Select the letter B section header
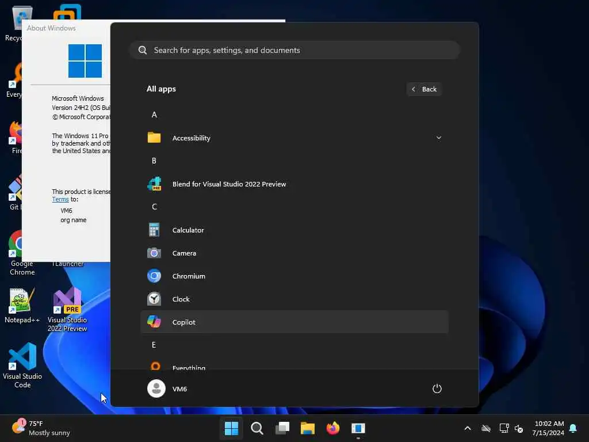589x442 pixels. coord(154,161)
